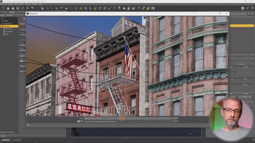Click the yellow dashed question-mark toolbar icon
The height and width of the screenshot is (143, 255).
(x=138, y=8)
